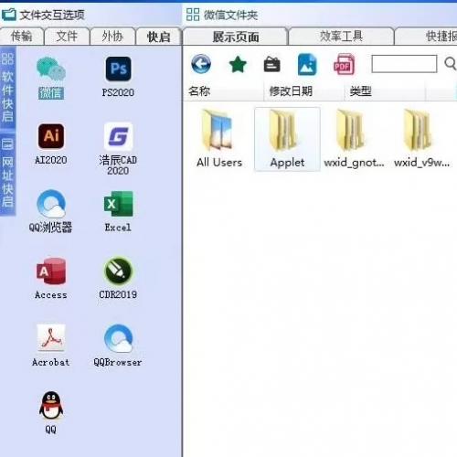Select the wxid_gnot... folder
This screenshot has width=457, height=457.
pyautogui.click(x=354, y=139)
